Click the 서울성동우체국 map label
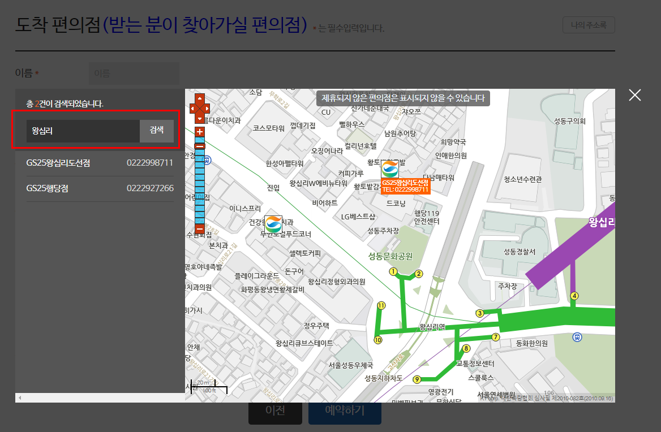This screenshot has height=432, width=661. pos(351,365)
